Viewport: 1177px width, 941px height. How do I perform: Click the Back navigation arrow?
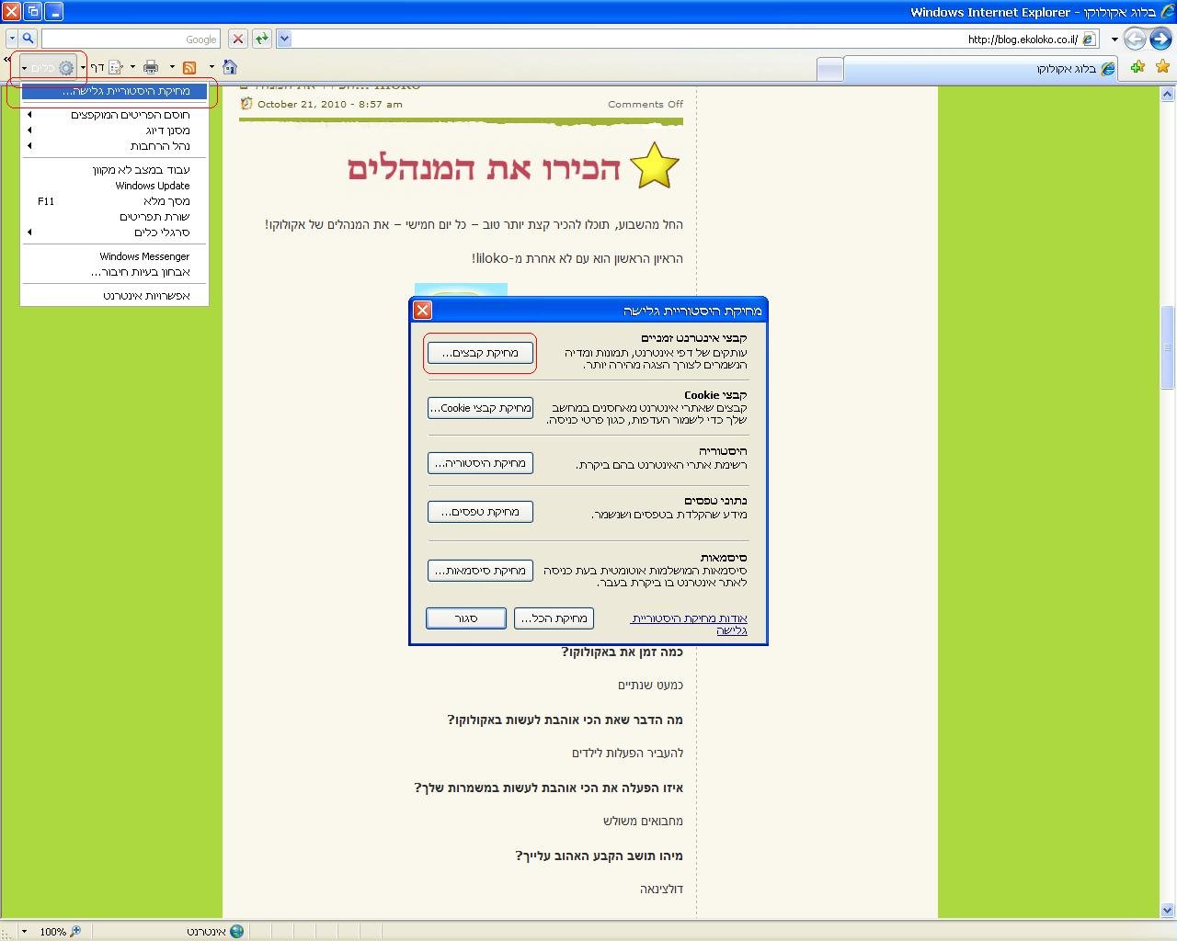(x=1160, y=39)
